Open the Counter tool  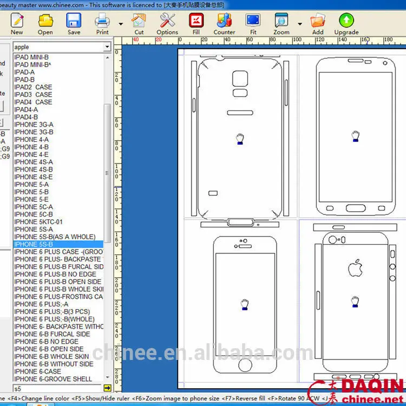click(x=224, y=21)
